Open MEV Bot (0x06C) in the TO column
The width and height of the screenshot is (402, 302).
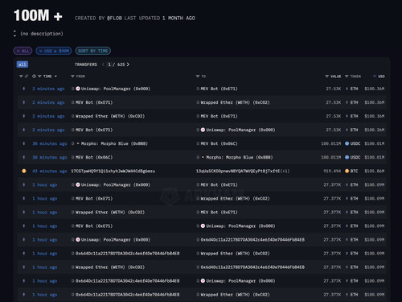pos(219,143)
